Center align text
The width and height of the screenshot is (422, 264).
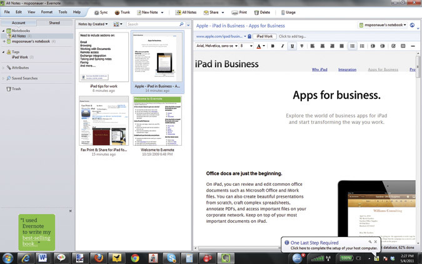[x=322, y=46]
